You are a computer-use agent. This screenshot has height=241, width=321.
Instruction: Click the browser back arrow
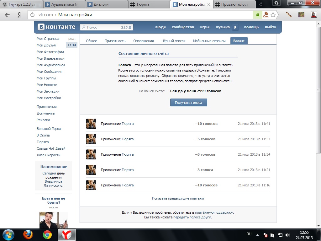coord(8,15)
